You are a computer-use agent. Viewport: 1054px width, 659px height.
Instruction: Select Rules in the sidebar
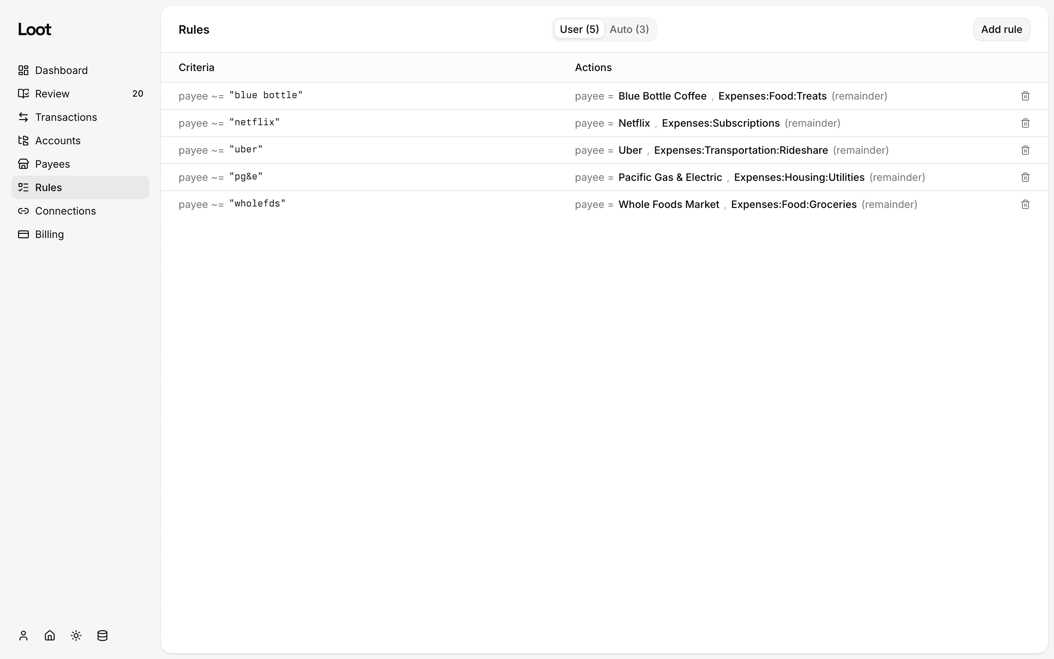[80, 187]
